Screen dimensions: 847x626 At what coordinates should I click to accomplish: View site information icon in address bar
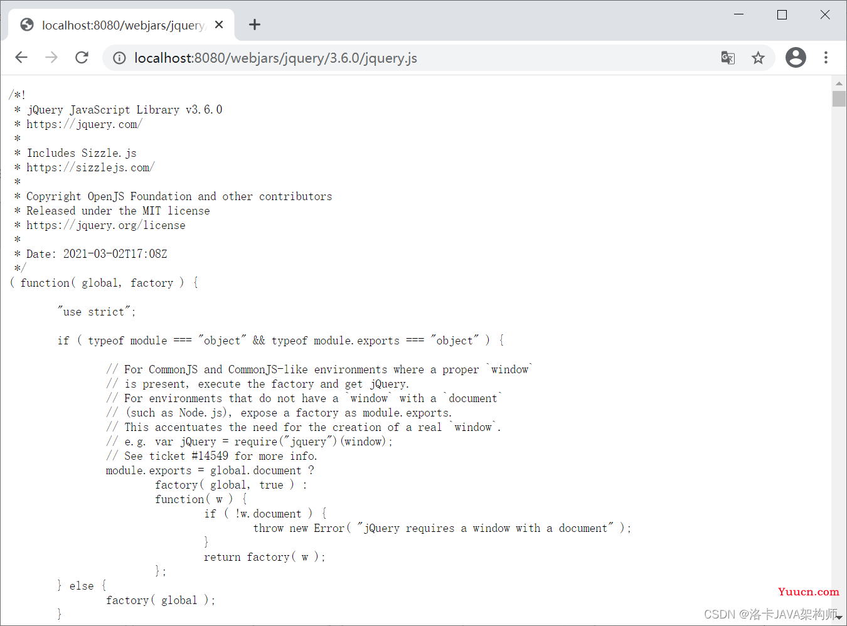tap(119, 58)
